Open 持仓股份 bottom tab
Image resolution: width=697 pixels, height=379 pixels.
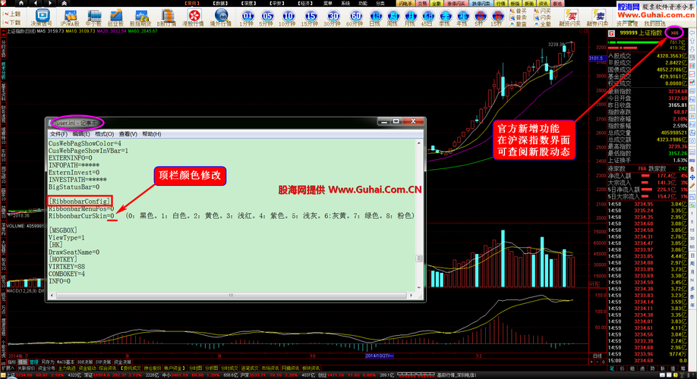click(152, 368)
